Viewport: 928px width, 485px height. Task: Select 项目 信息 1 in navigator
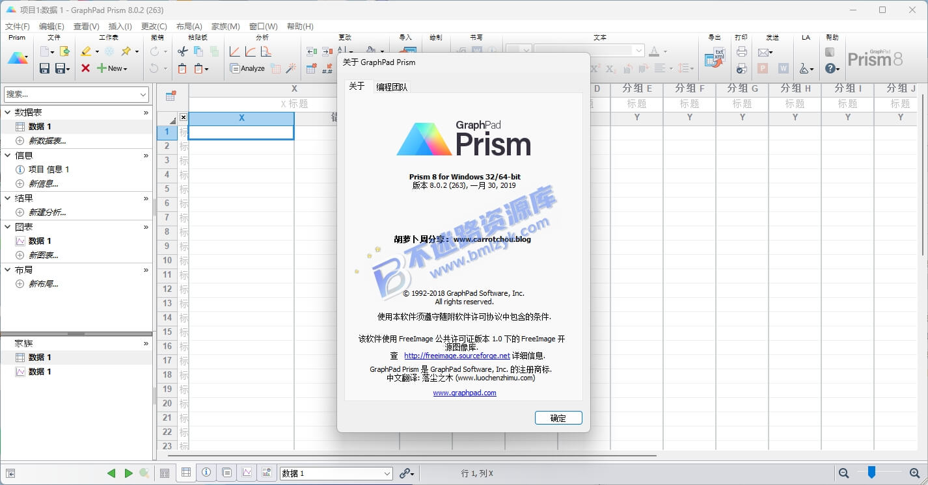point(49,170)
